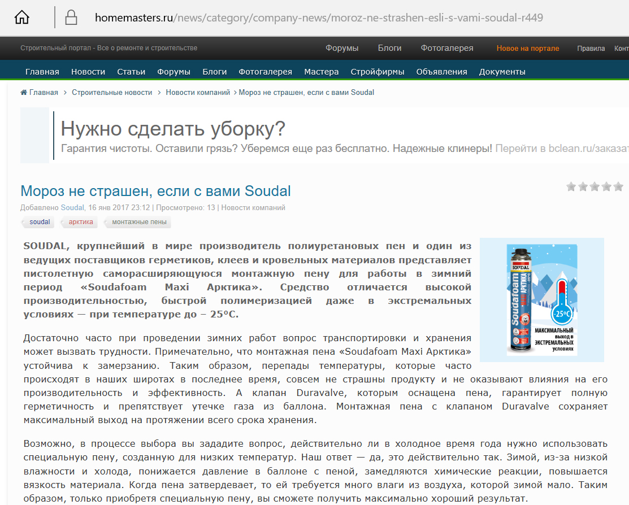Click the portal slogan Строительный портал text
Screen dimensions: 629x505
[109, 48]
